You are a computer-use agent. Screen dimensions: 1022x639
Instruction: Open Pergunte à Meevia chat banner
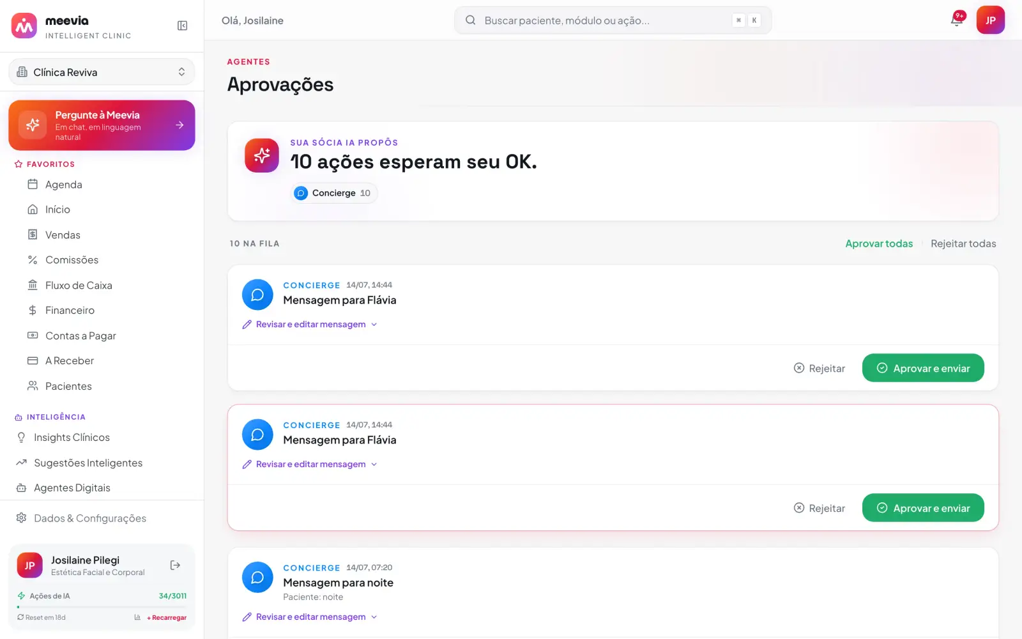tap(102, 125)
